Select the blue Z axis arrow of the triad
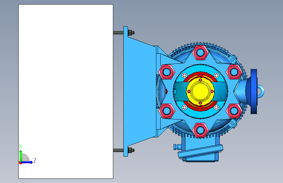 [x=27, y=162]
